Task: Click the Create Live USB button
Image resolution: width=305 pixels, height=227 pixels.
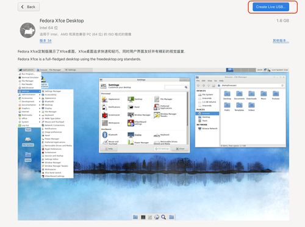Action: (x=271, y=7)
